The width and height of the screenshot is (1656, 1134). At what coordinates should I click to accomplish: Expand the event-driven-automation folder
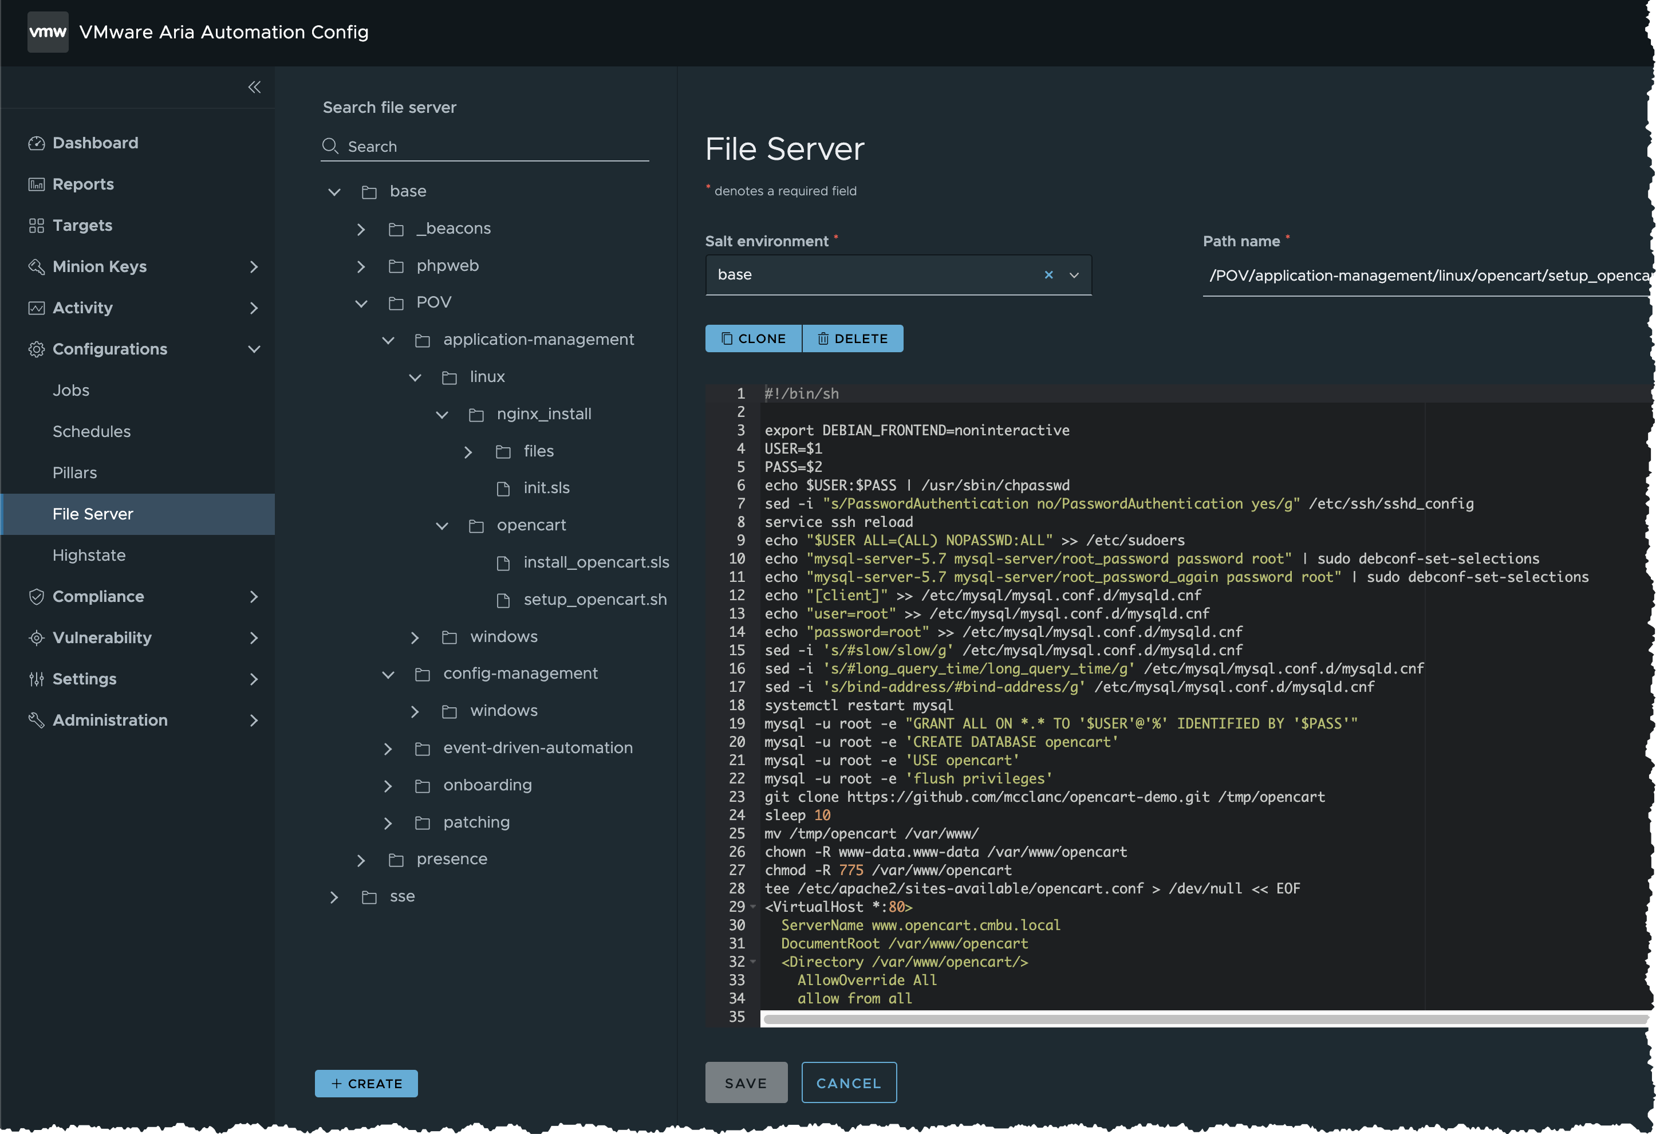[x=388, y=749]
